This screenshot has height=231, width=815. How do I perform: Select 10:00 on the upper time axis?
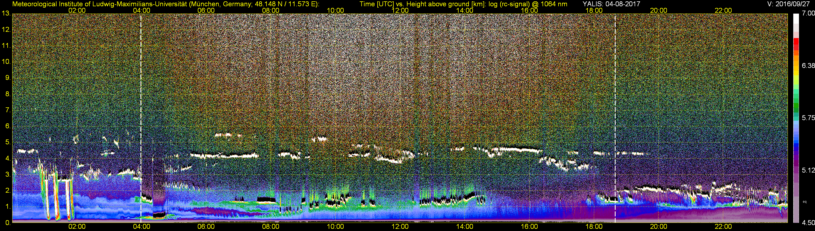pos(335,10)
